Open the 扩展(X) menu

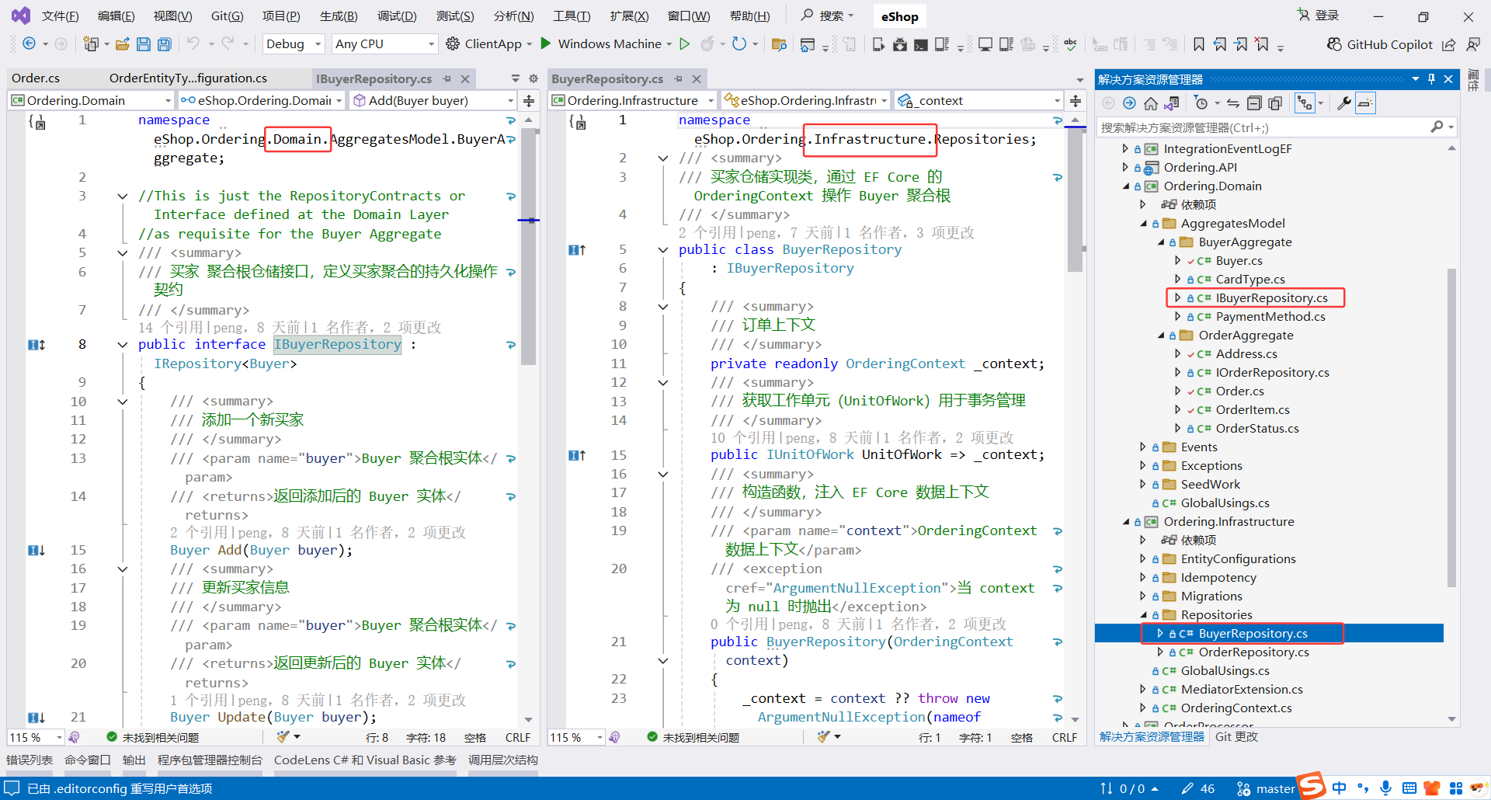tap(629, 16)
